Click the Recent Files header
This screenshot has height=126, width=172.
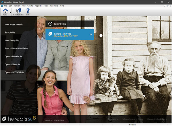[x=70, y=24]
